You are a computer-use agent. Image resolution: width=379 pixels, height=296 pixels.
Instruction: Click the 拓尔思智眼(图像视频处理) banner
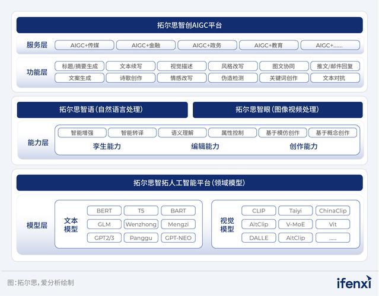click(278, 110)
